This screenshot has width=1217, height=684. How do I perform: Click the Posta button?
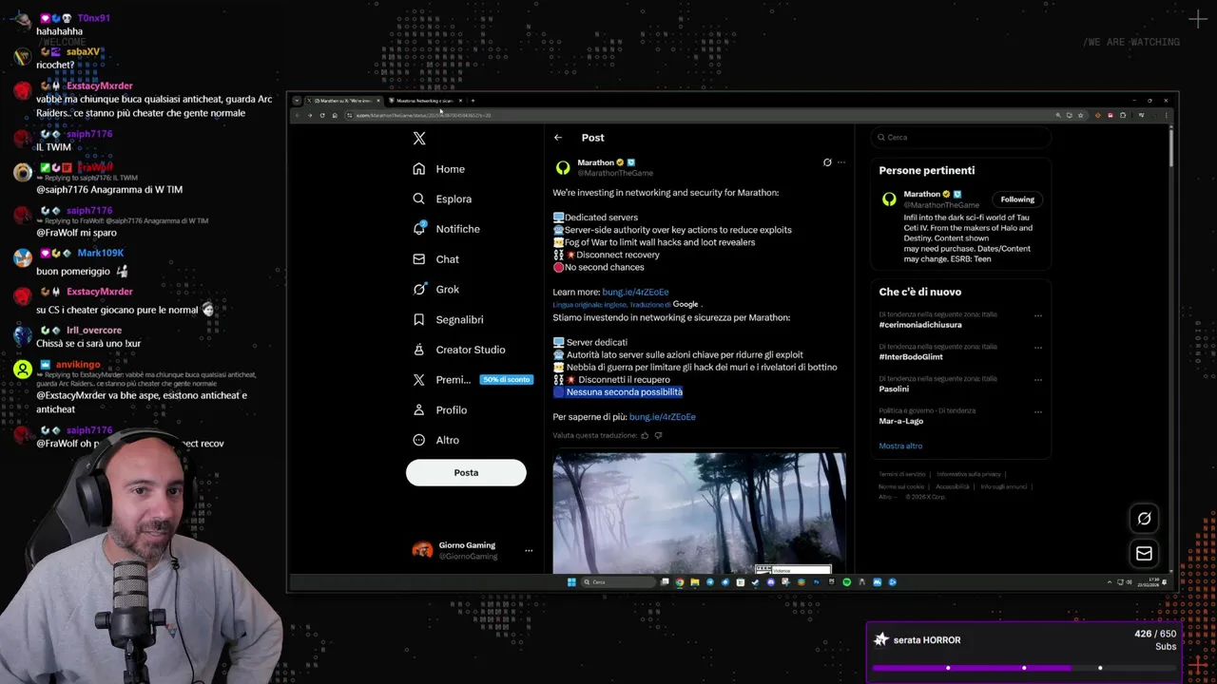click(x=466, y=472)
